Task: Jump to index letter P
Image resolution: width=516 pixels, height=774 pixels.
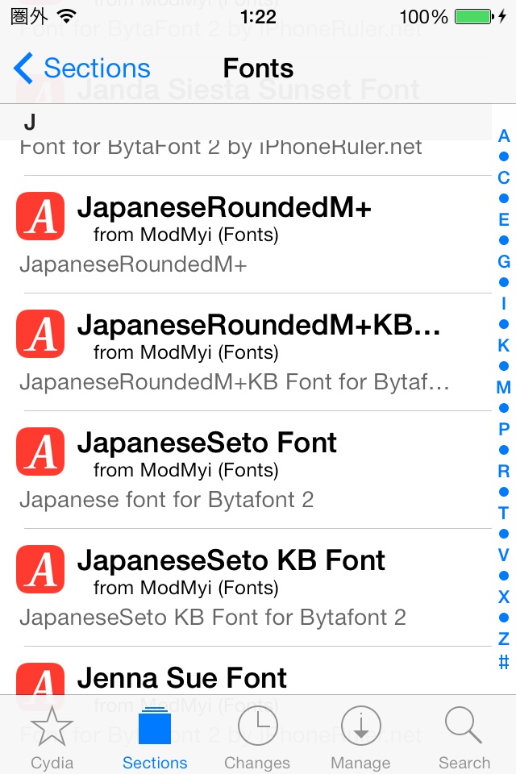Action: pos(504,430)
